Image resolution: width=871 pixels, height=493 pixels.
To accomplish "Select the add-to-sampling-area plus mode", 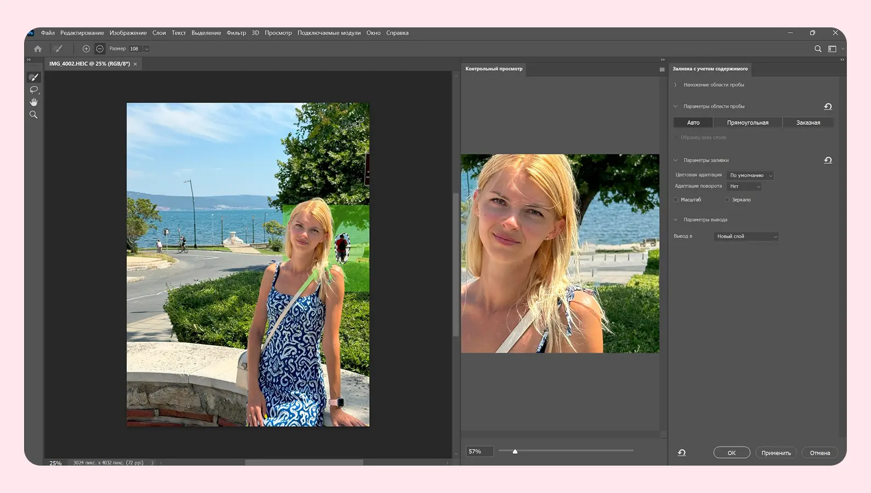I will pyautogui.click(x=86, y=49).
